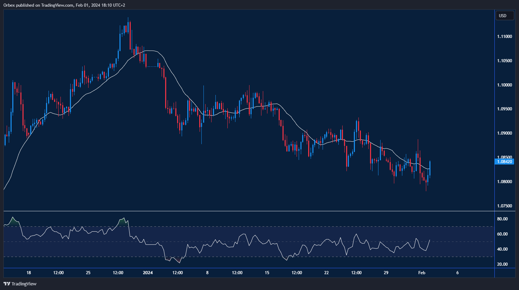Click the 1.07500 price axis label
Image resolution: width=519 pixels, height=290 pixels.
coord(504,206)
